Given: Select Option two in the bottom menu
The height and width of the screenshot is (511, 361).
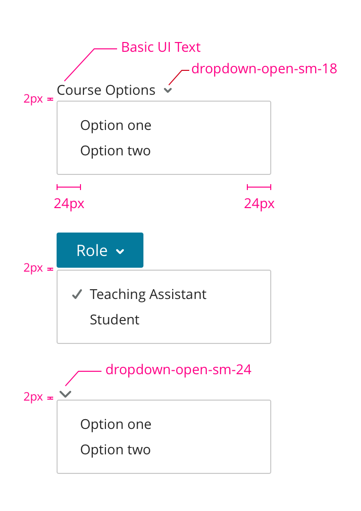Looking at the screenshot, I should (115, 450).
